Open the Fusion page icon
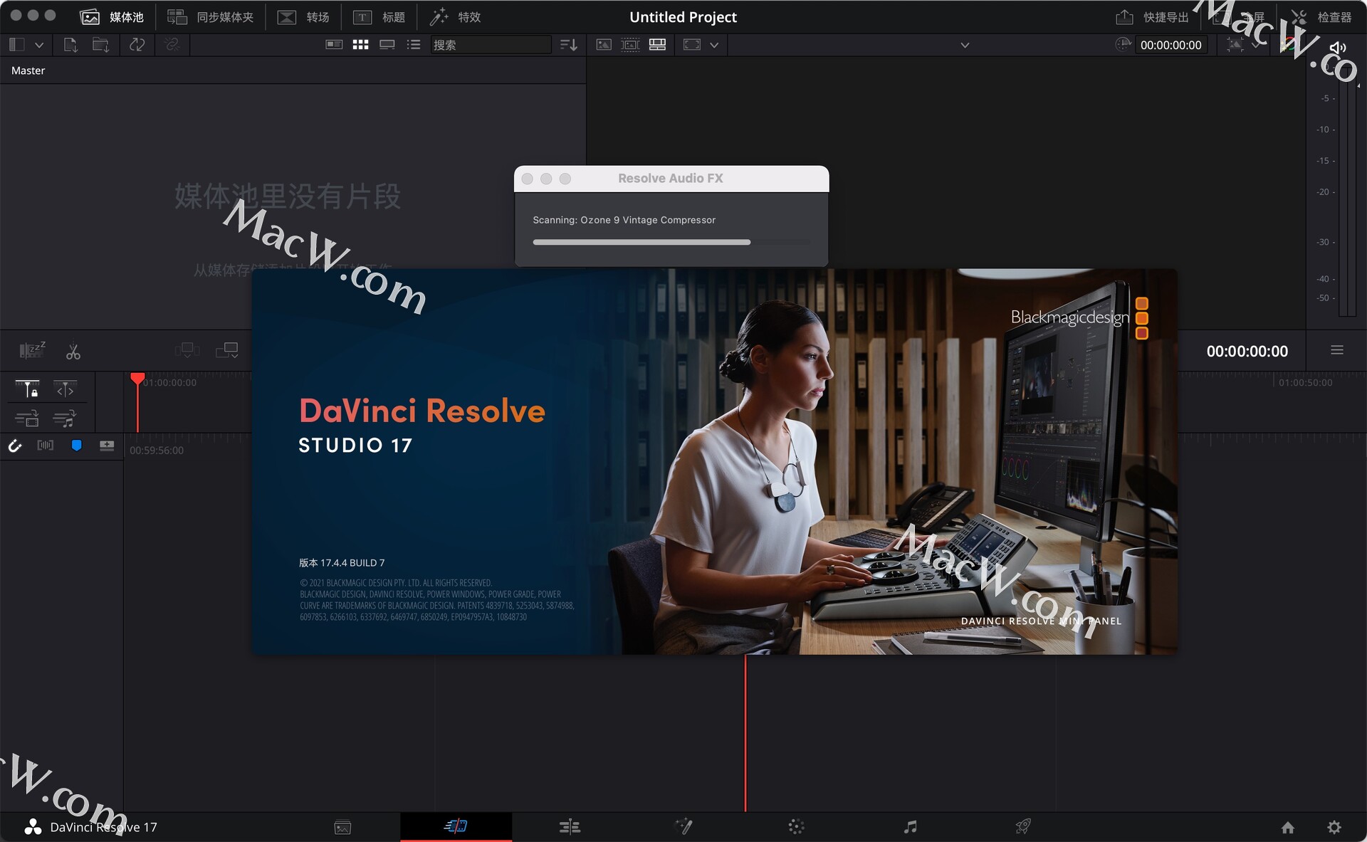This screenshot has width=1367, height=842. pyautogui.click(x=683, y=826)
